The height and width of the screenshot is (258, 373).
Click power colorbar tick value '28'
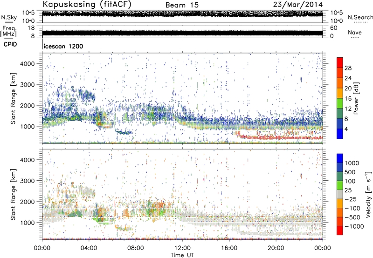pos(348,68)
